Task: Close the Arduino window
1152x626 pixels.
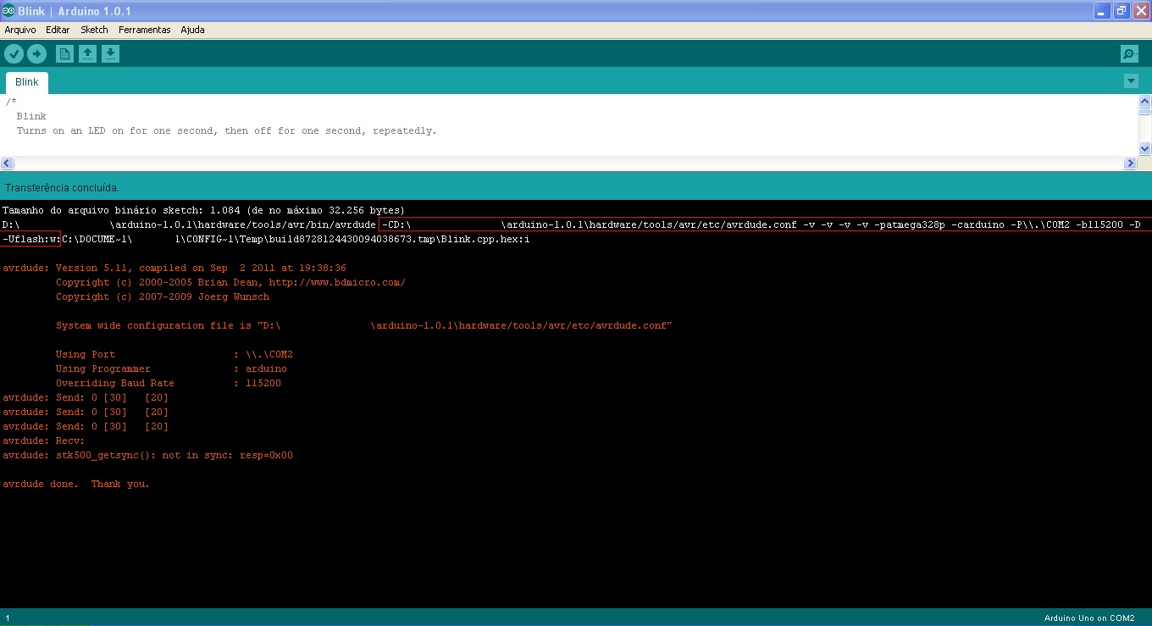Action: tap(1141, 11)
